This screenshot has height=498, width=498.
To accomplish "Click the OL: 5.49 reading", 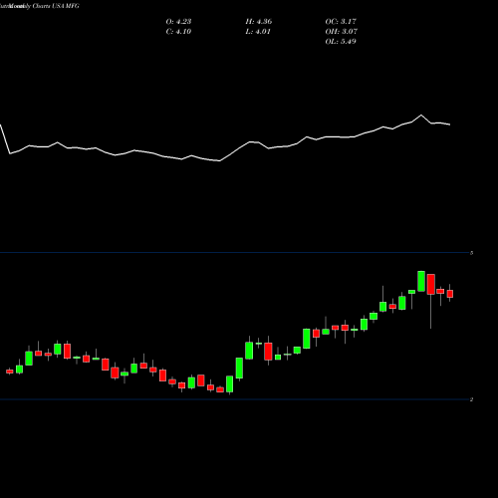I will [x=341, y=42].
